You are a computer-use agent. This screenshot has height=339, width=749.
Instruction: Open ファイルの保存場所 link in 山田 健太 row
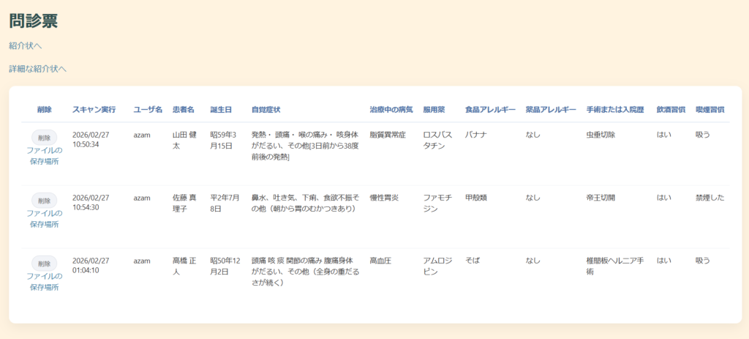(x=45, y=156)
